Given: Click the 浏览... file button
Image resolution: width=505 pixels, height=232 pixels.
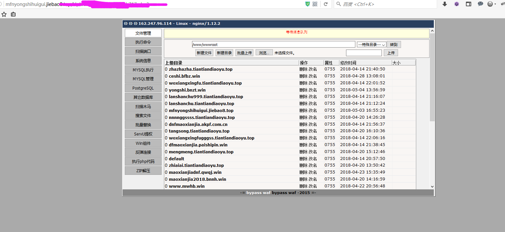Looking at the screenshot, I should point(264,53).
